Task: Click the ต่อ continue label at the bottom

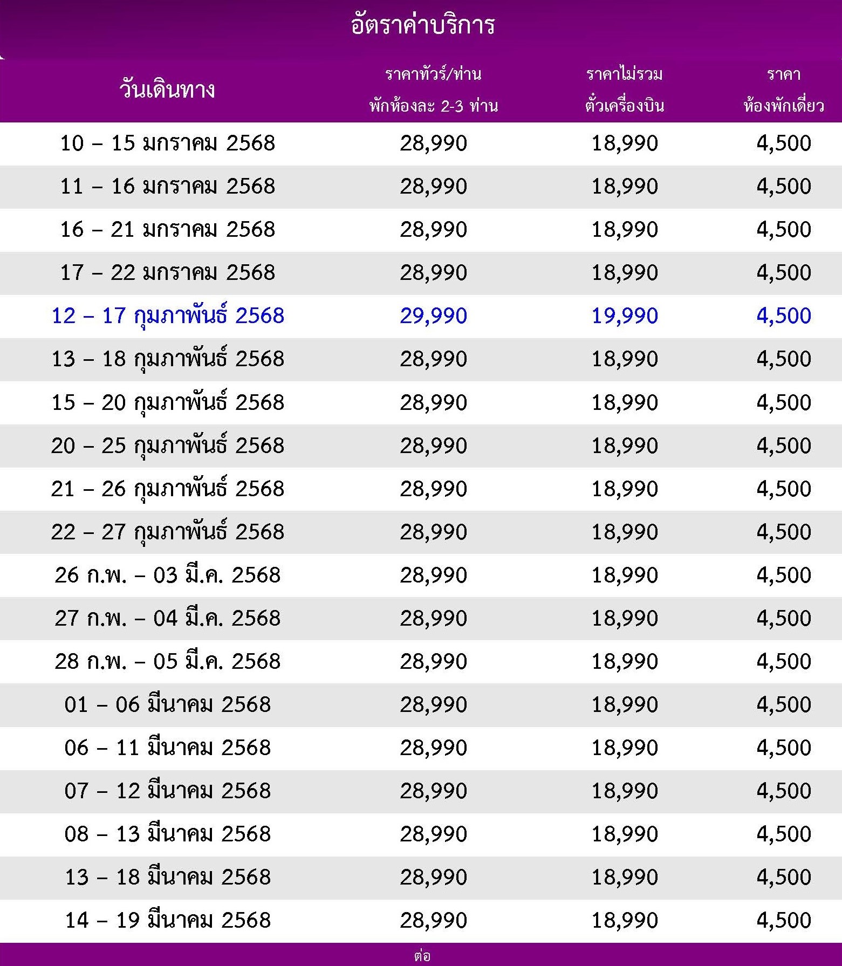Action: 422,955
